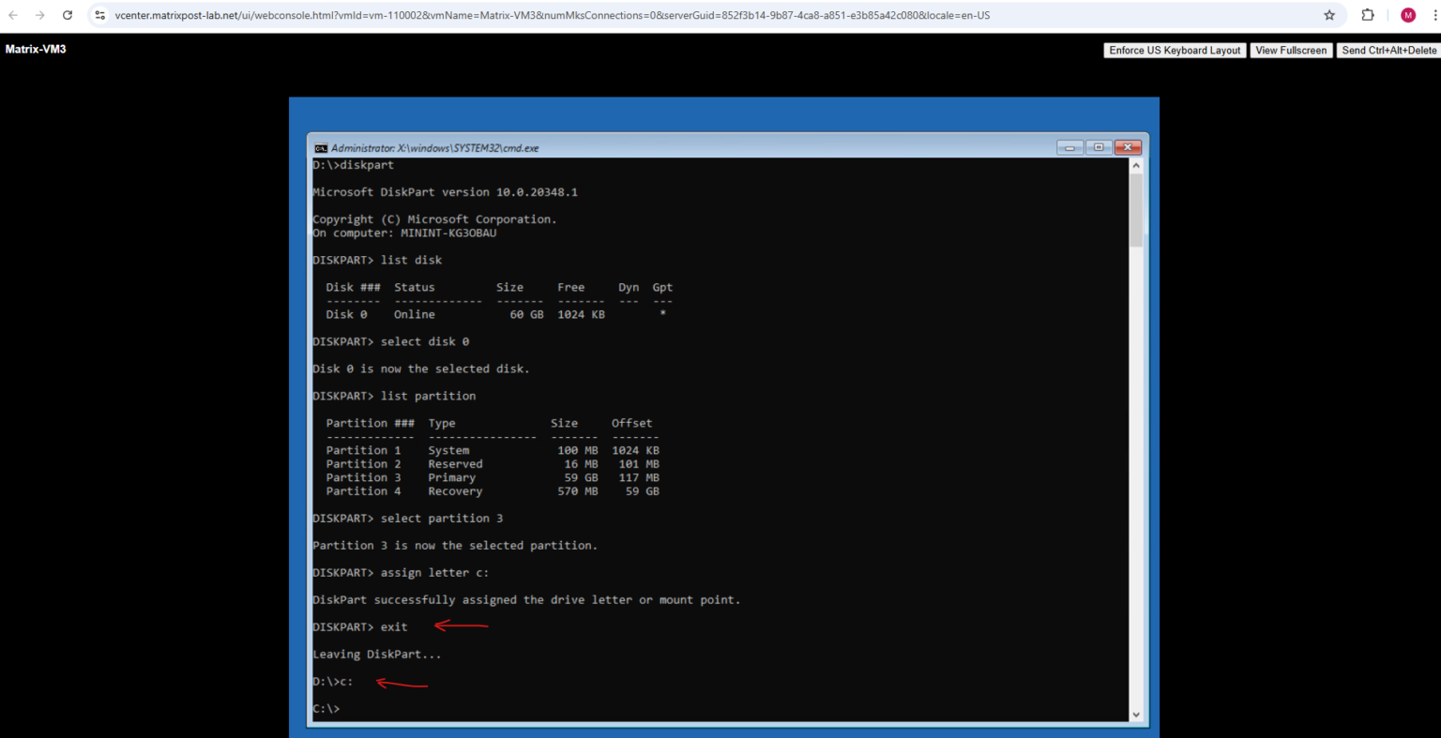Screen dimensions: 1441x738
Task: Click the bookmark star icon
Action: coord(1329,15)
